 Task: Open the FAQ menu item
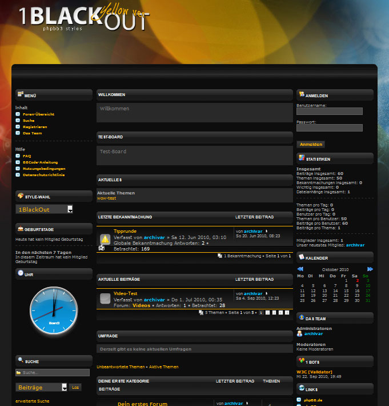coord(27,156)
